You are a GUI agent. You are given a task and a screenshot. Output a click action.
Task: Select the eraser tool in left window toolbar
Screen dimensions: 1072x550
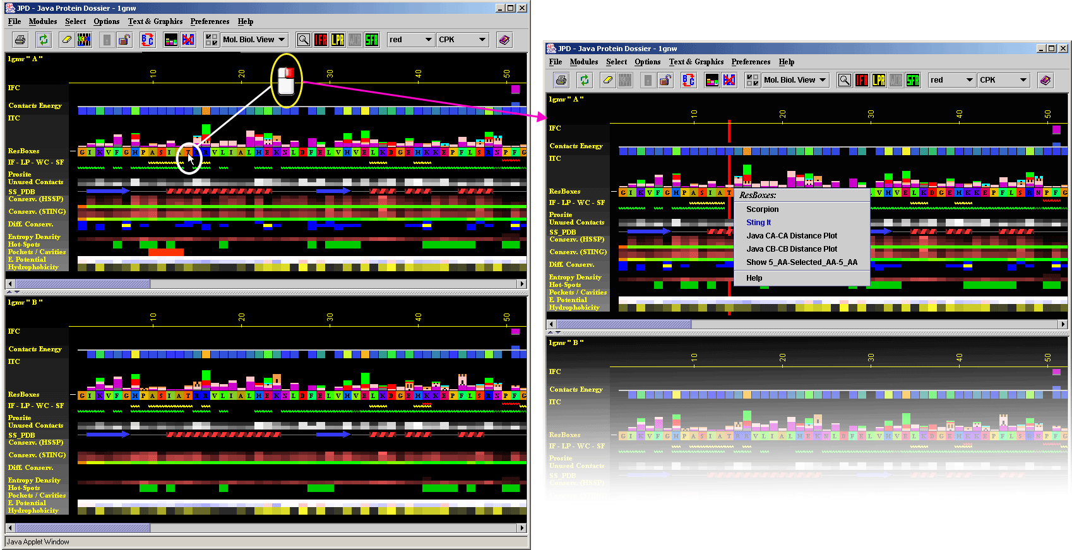tap(67, 40)
